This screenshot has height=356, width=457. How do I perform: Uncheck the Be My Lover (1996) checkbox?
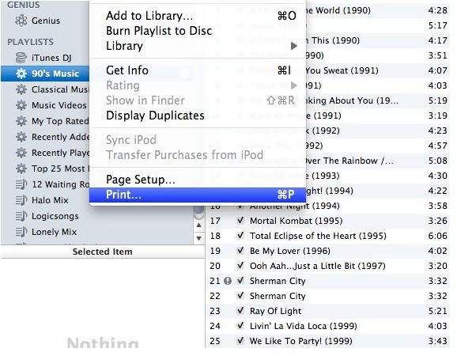pyautogui.click(x=240, y=251)
